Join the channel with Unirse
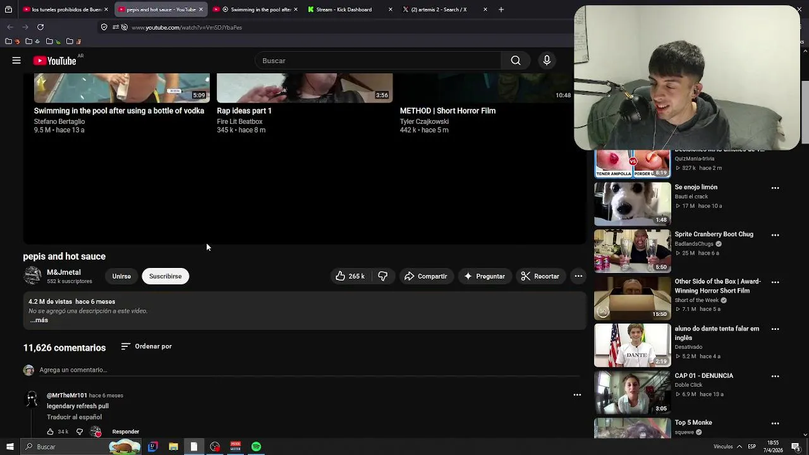 pyautogui.click(x=121, y=276)
